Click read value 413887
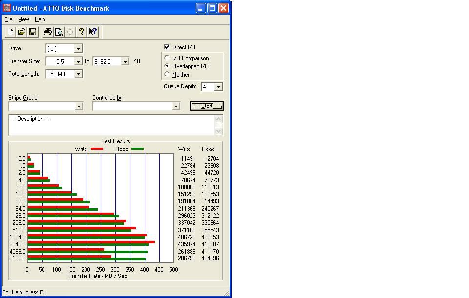The image size is (469, 298). pyautogui.click(x=210, y=244)
